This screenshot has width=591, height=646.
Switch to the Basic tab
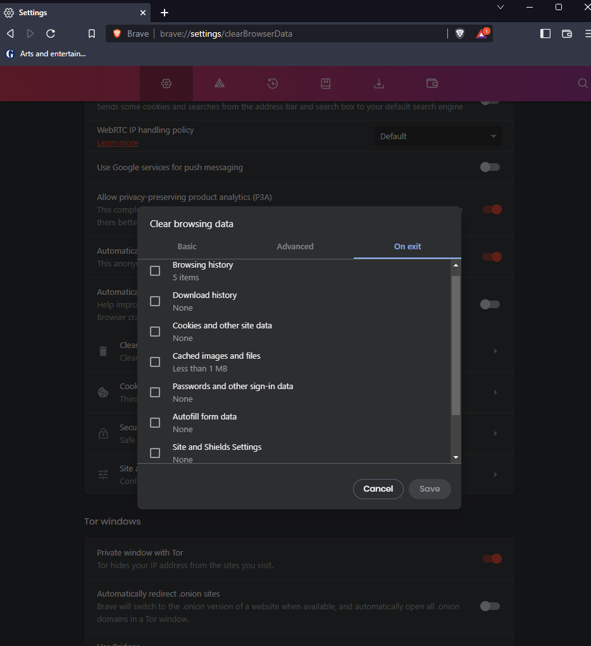[x=187, y=246]
